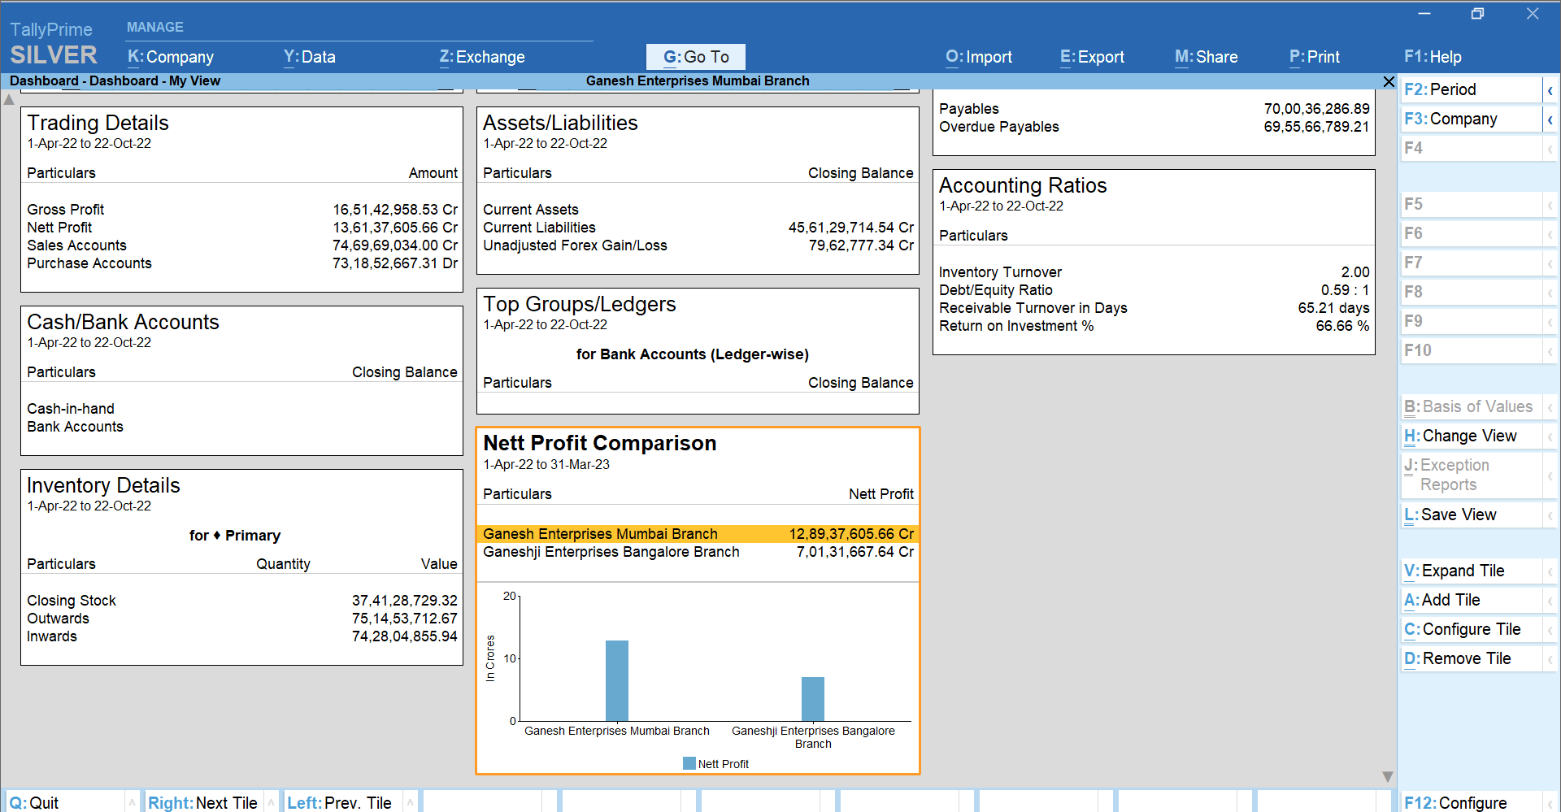Click the Nett Profit legend color box

pyautogui.click(x=689, y=764)
